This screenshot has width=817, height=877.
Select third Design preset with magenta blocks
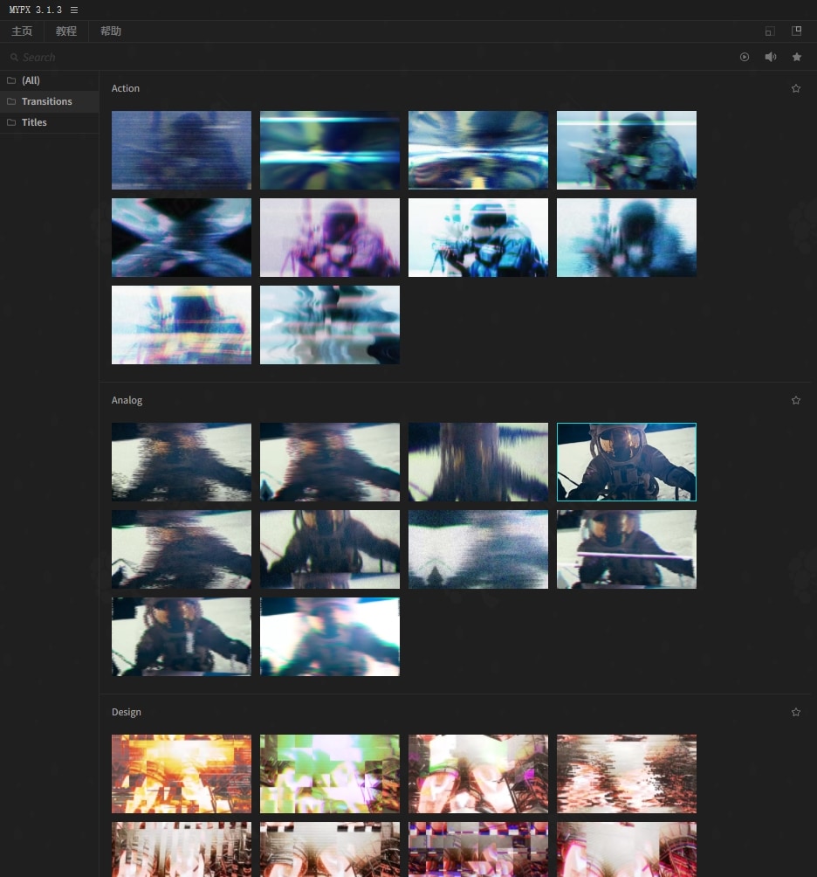[x=478, y=774]
